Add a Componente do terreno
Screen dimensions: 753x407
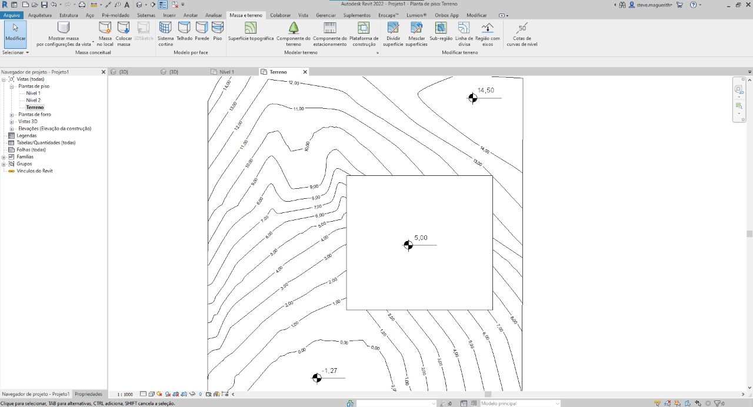click(x=294, y=34)
